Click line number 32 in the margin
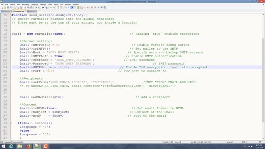 [x=5, y=97]
